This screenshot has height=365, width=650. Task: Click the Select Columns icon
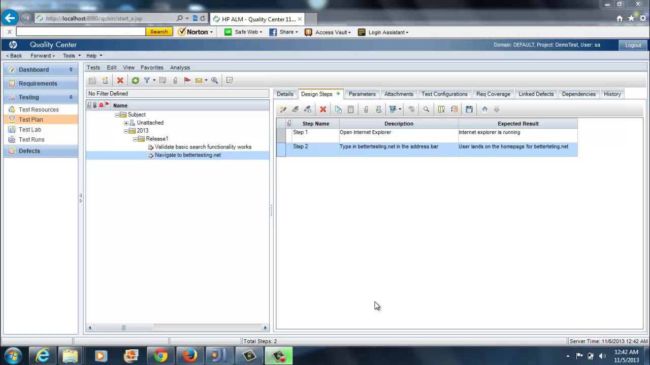click(441, 109)
